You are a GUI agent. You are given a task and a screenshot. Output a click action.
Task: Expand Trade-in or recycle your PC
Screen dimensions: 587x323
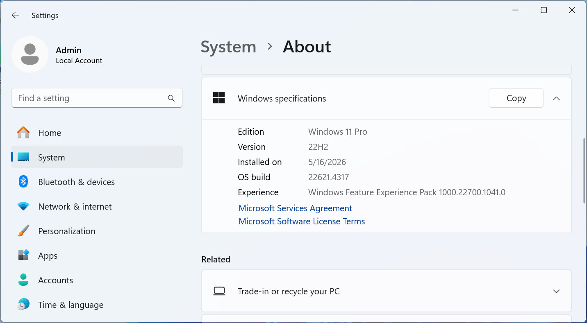(556, 291)
